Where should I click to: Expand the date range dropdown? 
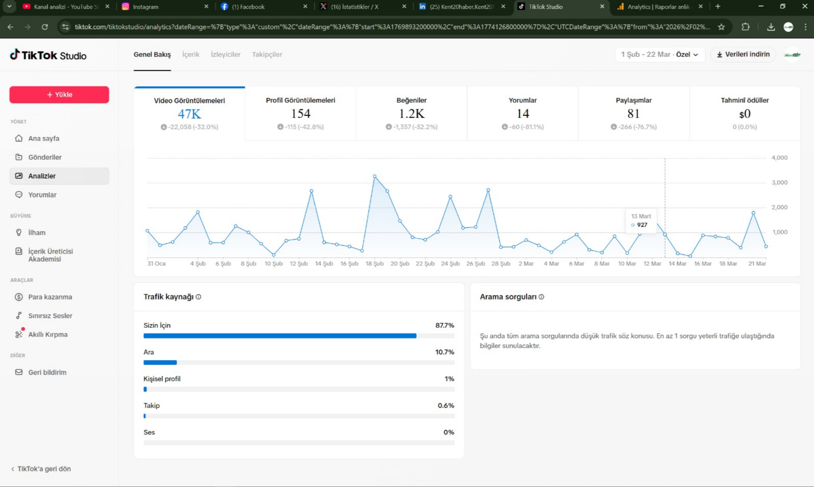(x=660, y=54)
